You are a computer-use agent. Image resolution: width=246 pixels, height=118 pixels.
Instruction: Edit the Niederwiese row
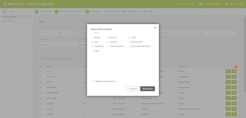coord(228,98)
